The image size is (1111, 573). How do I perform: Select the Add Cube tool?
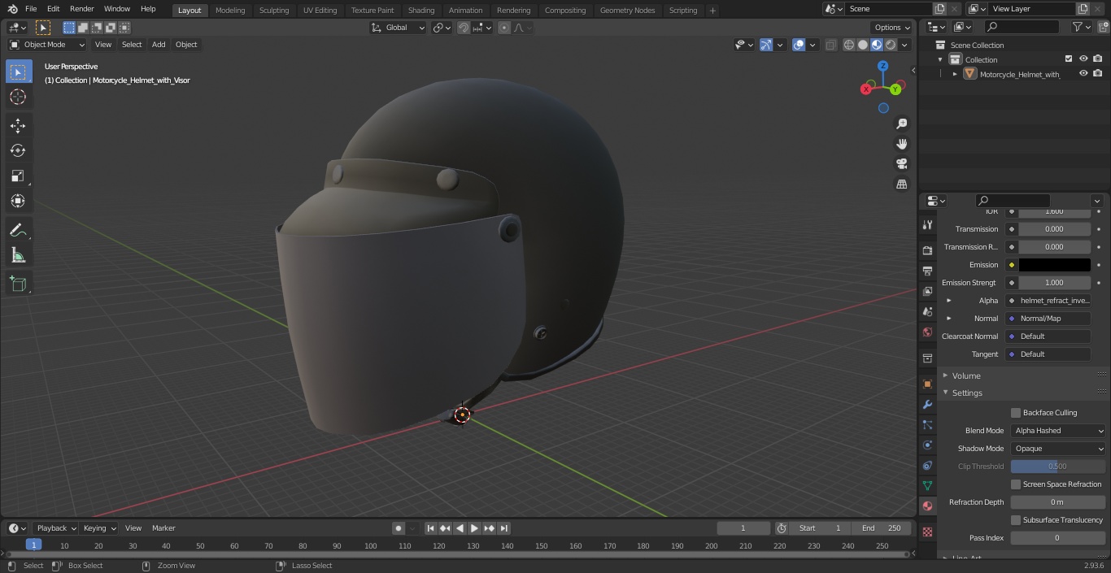[x=18, y=284]
